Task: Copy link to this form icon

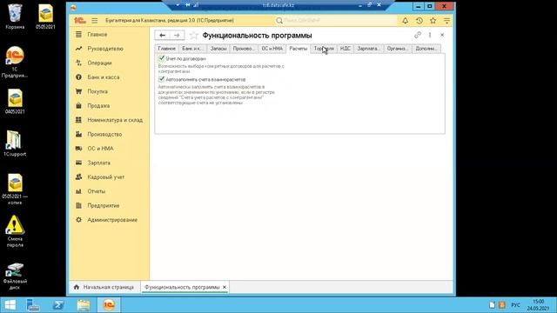Action: point(418,35)
